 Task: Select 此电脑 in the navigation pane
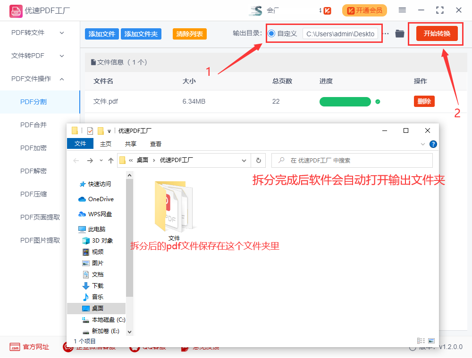coord(92,229)
